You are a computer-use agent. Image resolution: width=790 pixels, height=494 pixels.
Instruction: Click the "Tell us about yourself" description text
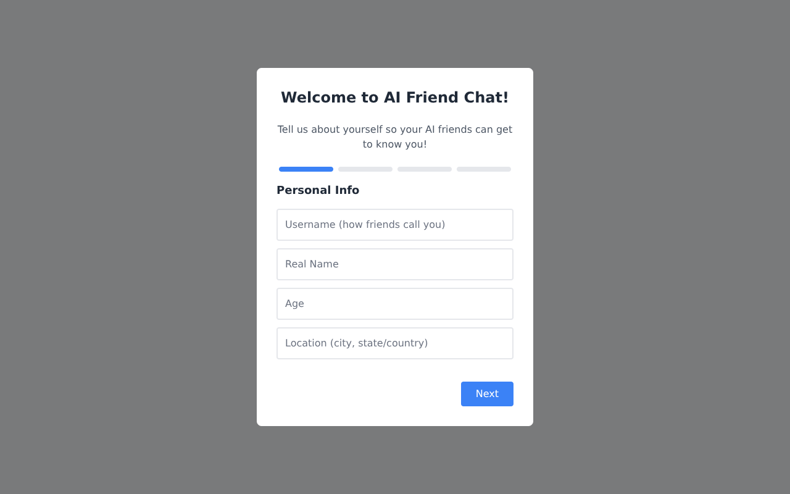(x=395, y=130)
